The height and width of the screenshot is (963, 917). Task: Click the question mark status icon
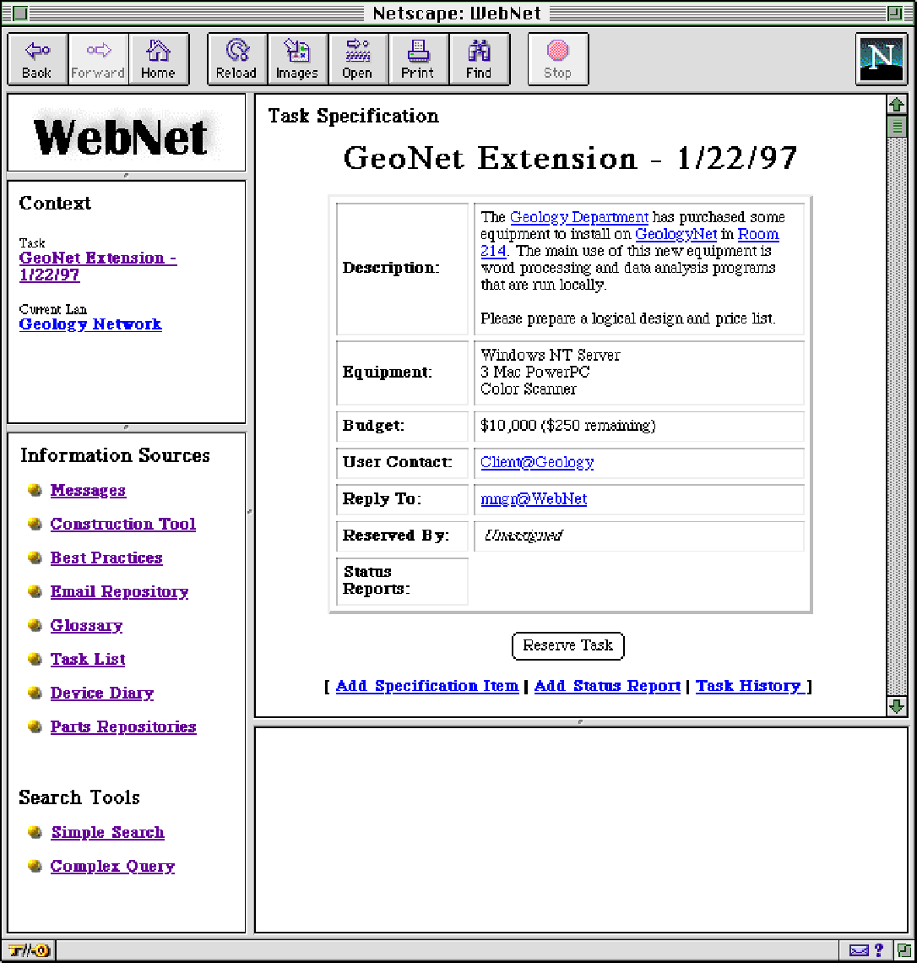pyautogui.click(x=878, y=950)
